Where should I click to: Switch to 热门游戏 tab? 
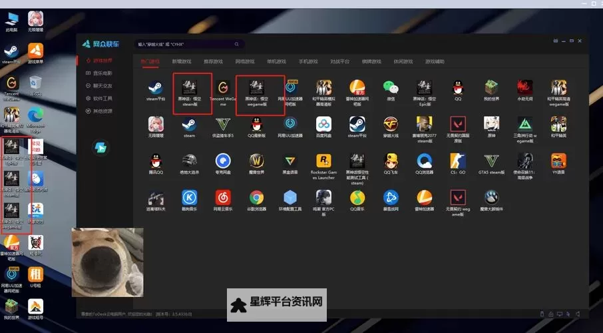[x=150, y=61]
